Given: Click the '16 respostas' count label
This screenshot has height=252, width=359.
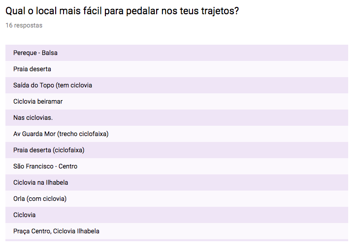Looking at the screenshot, I should pyautogui.click(x=24, y=26).
